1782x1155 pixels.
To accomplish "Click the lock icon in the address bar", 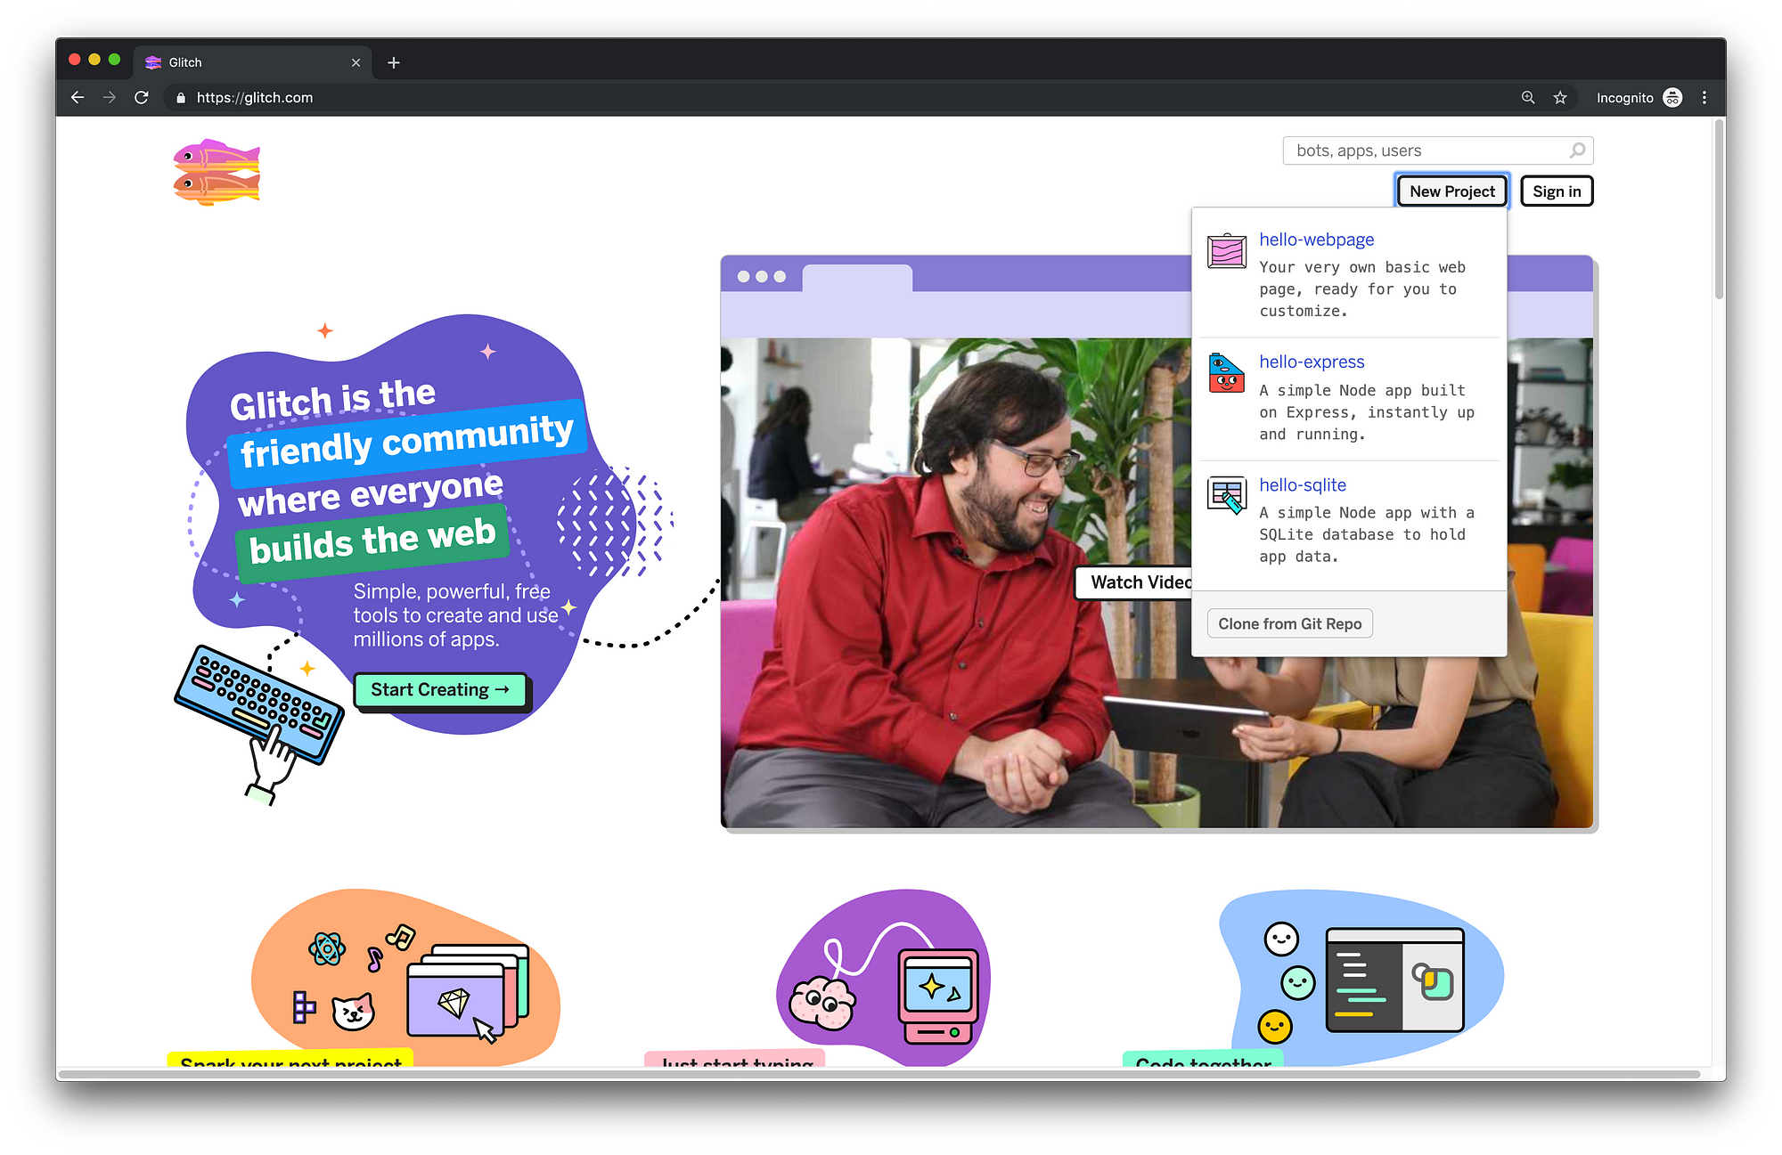I will click(181, 98).
